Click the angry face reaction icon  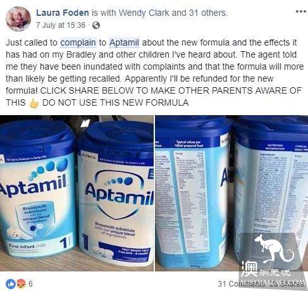[21, 283]
